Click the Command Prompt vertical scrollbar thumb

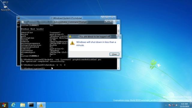(x=118, y=31)
